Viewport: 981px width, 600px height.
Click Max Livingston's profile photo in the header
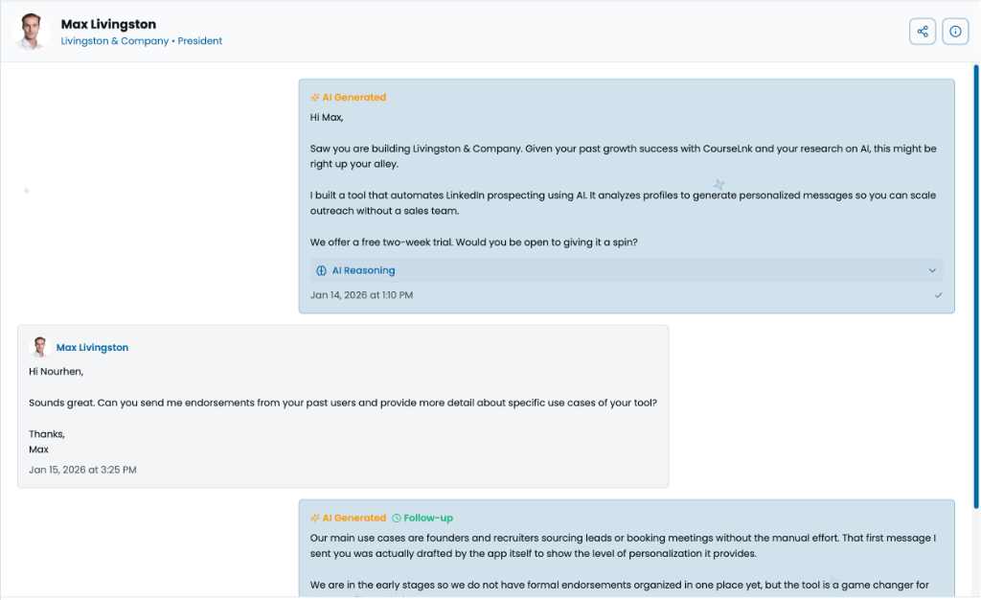(x=32, y=32)
